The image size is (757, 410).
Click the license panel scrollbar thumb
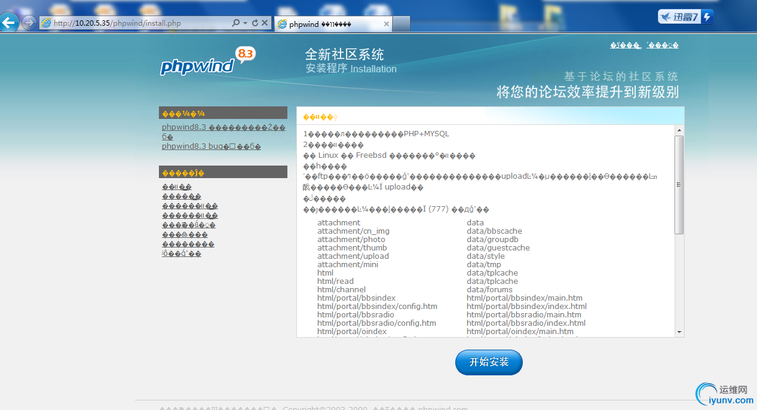[x=679, y=184]
